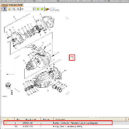Sort by the No. column header

click(x=18, y=119)
